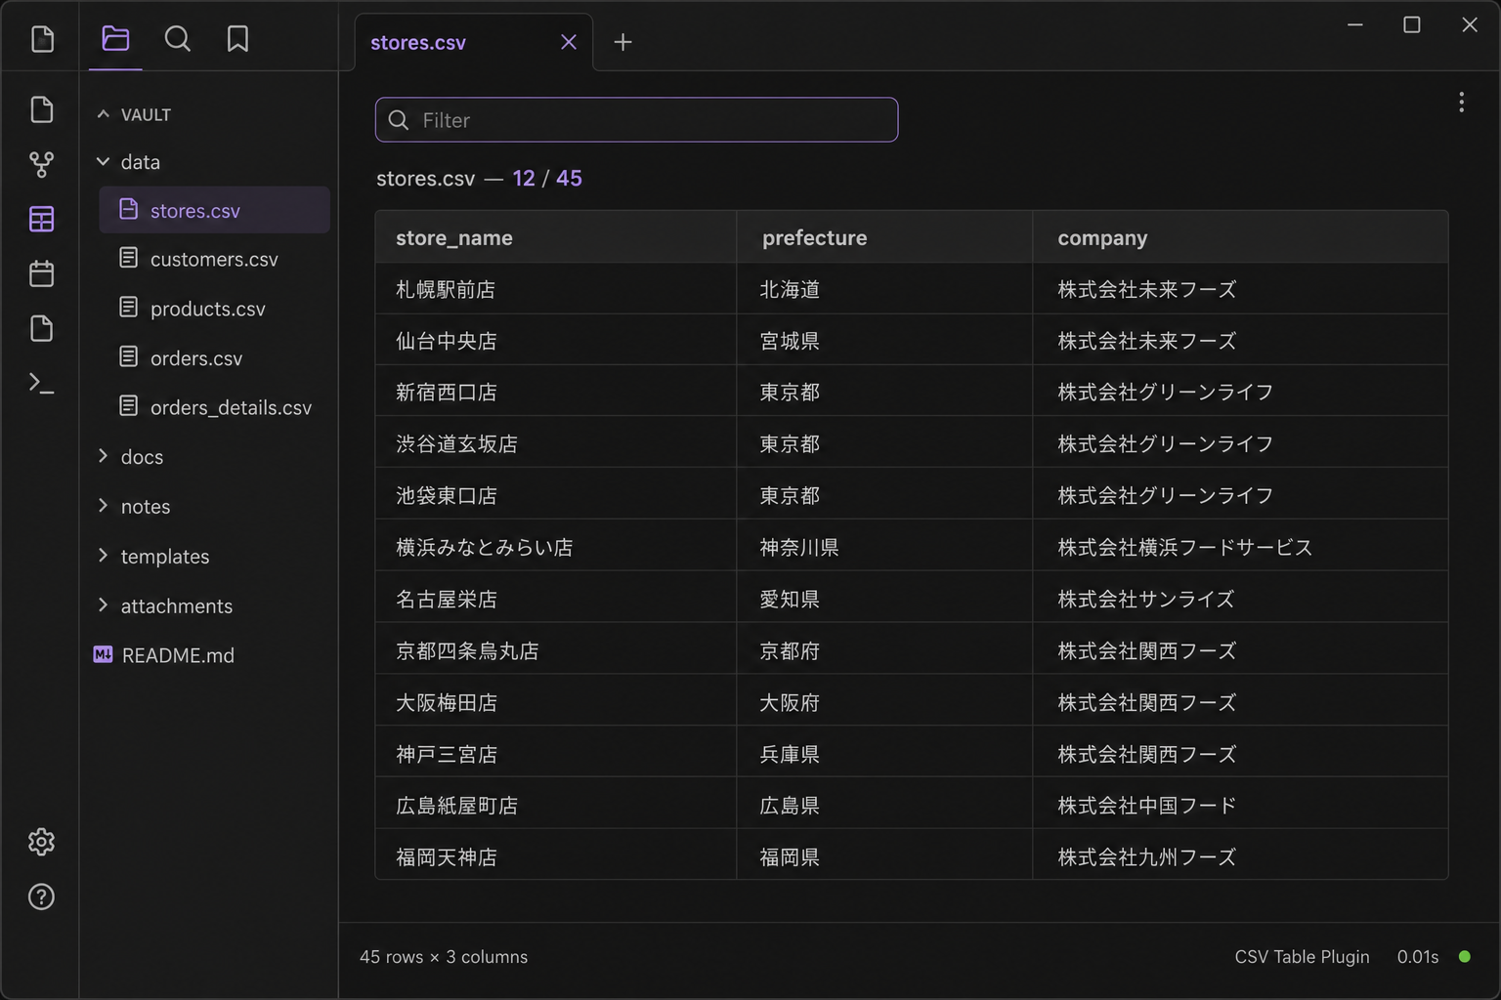Expand the docs folder

[103, 456]
